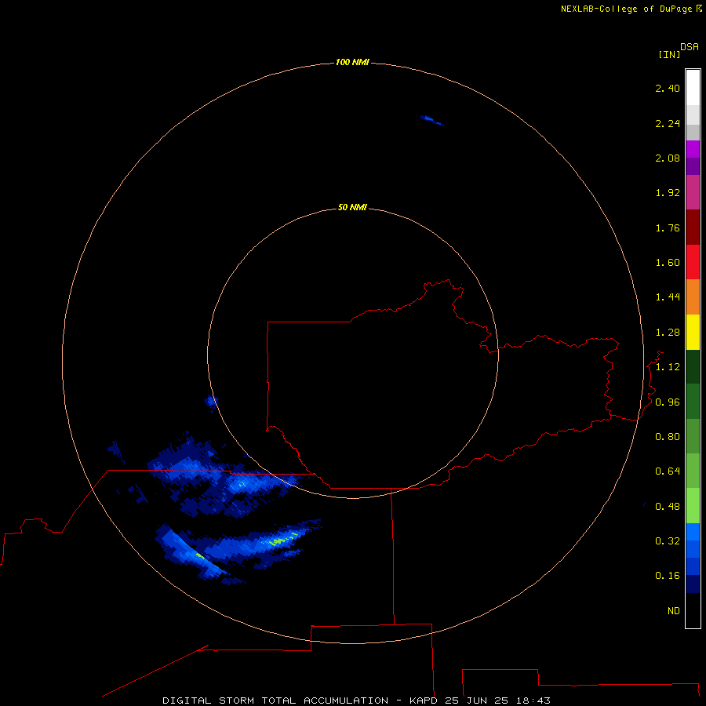Click the 1.44 legend value
Image resolution: width=706 pixels, height=706 pixels.
[668, 297]
